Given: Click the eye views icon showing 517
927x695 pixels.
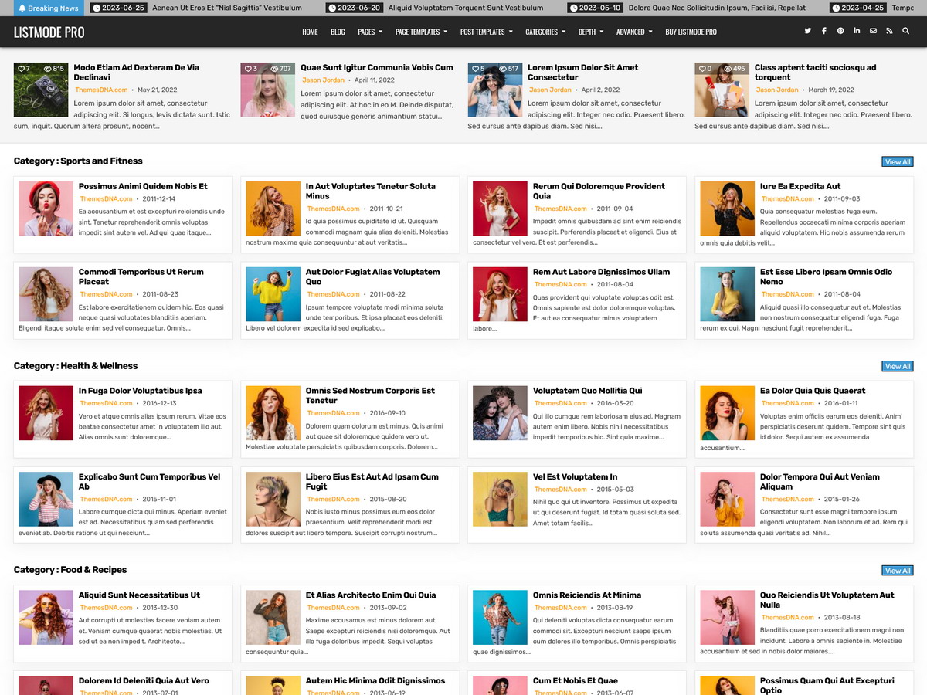Looking at the screenshot, I should tap(502, 69).
